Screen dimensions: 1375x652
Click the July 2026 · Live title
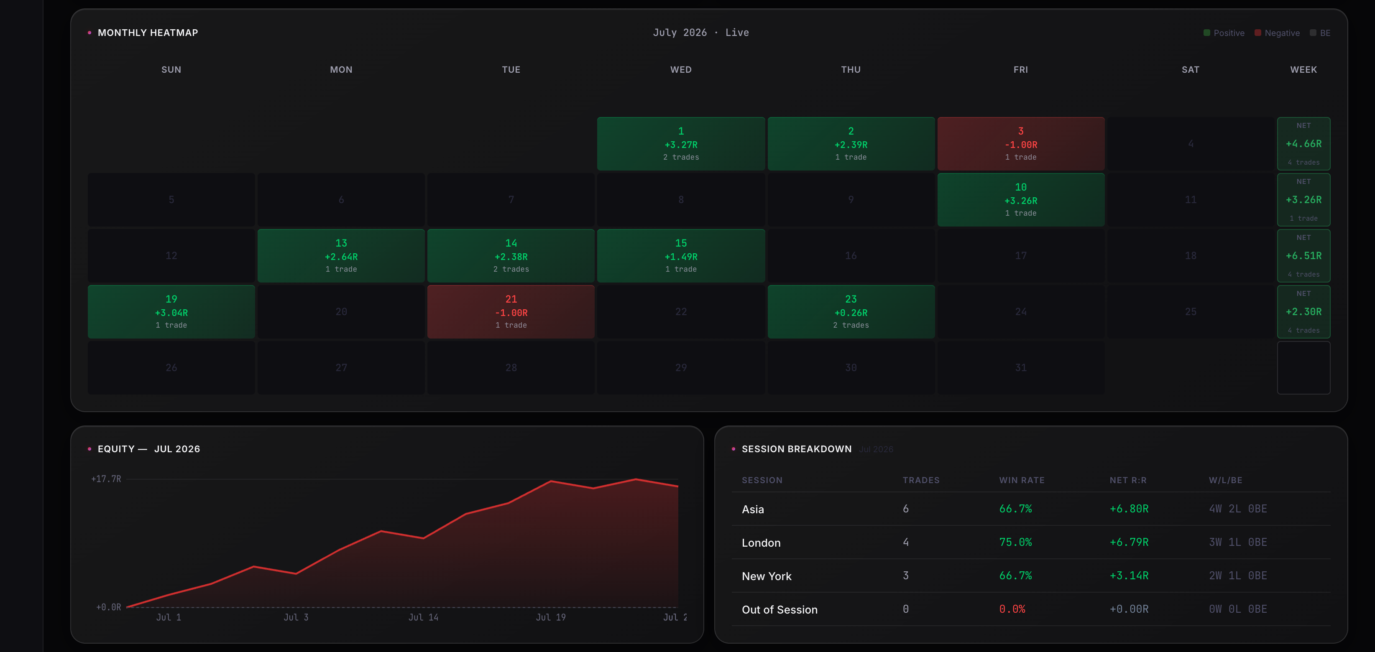click(x=701, y=33)
